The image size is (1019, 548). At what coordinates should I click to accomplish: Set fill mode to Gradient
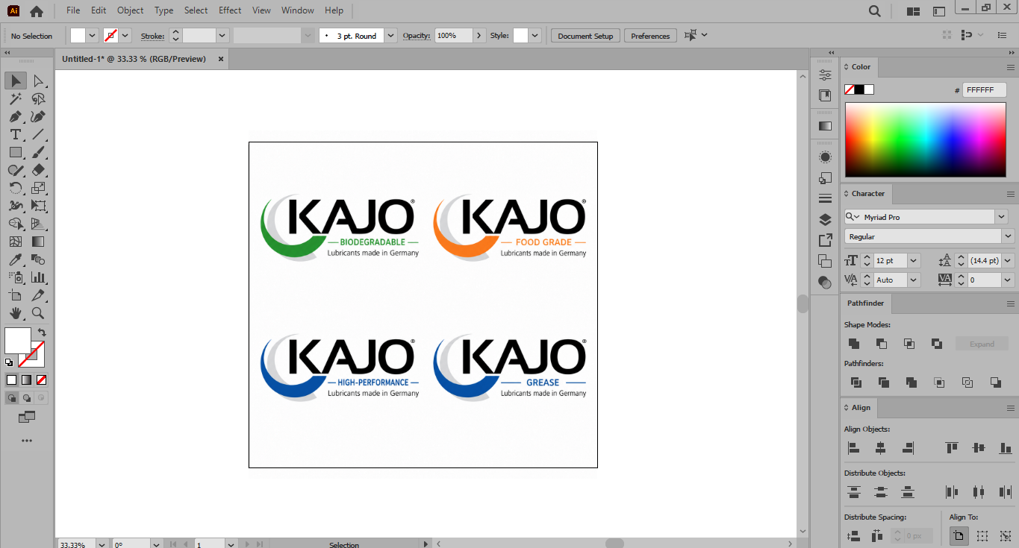[26, 379]
